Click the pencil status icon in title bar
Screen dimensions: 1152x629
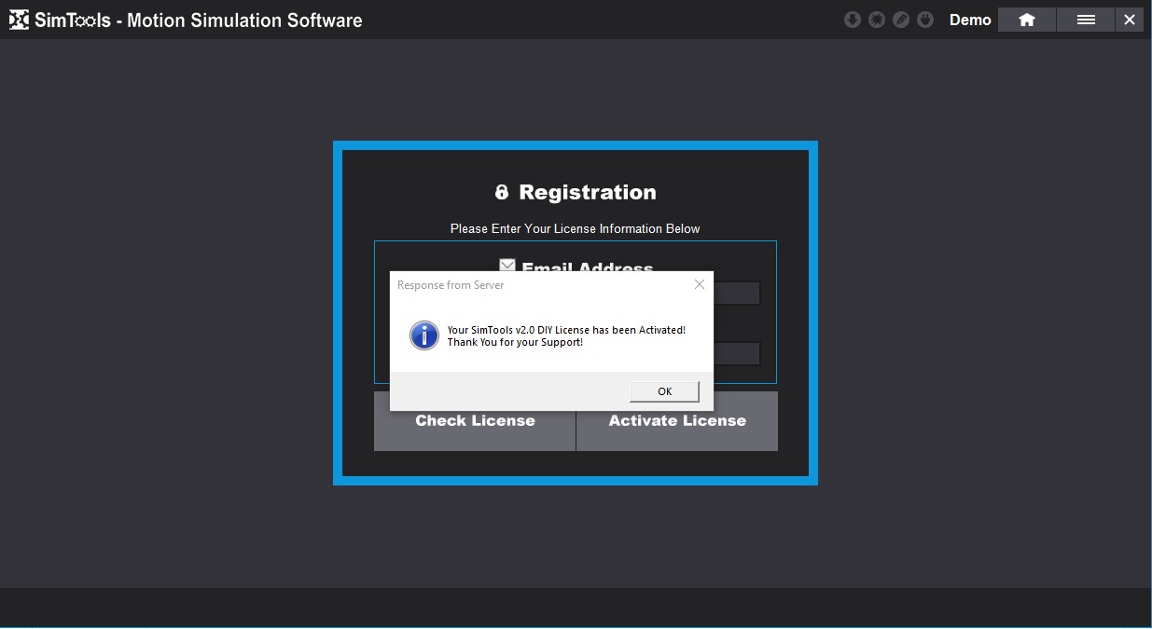(x=901, y=20)
